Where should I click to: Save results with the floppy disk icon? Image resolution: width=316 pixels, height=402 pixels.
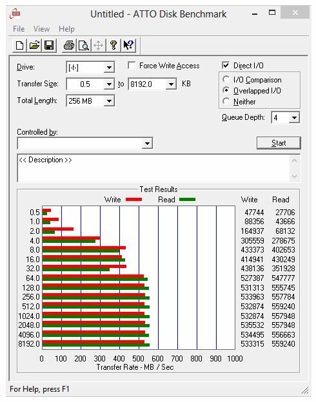click(49, 45)
